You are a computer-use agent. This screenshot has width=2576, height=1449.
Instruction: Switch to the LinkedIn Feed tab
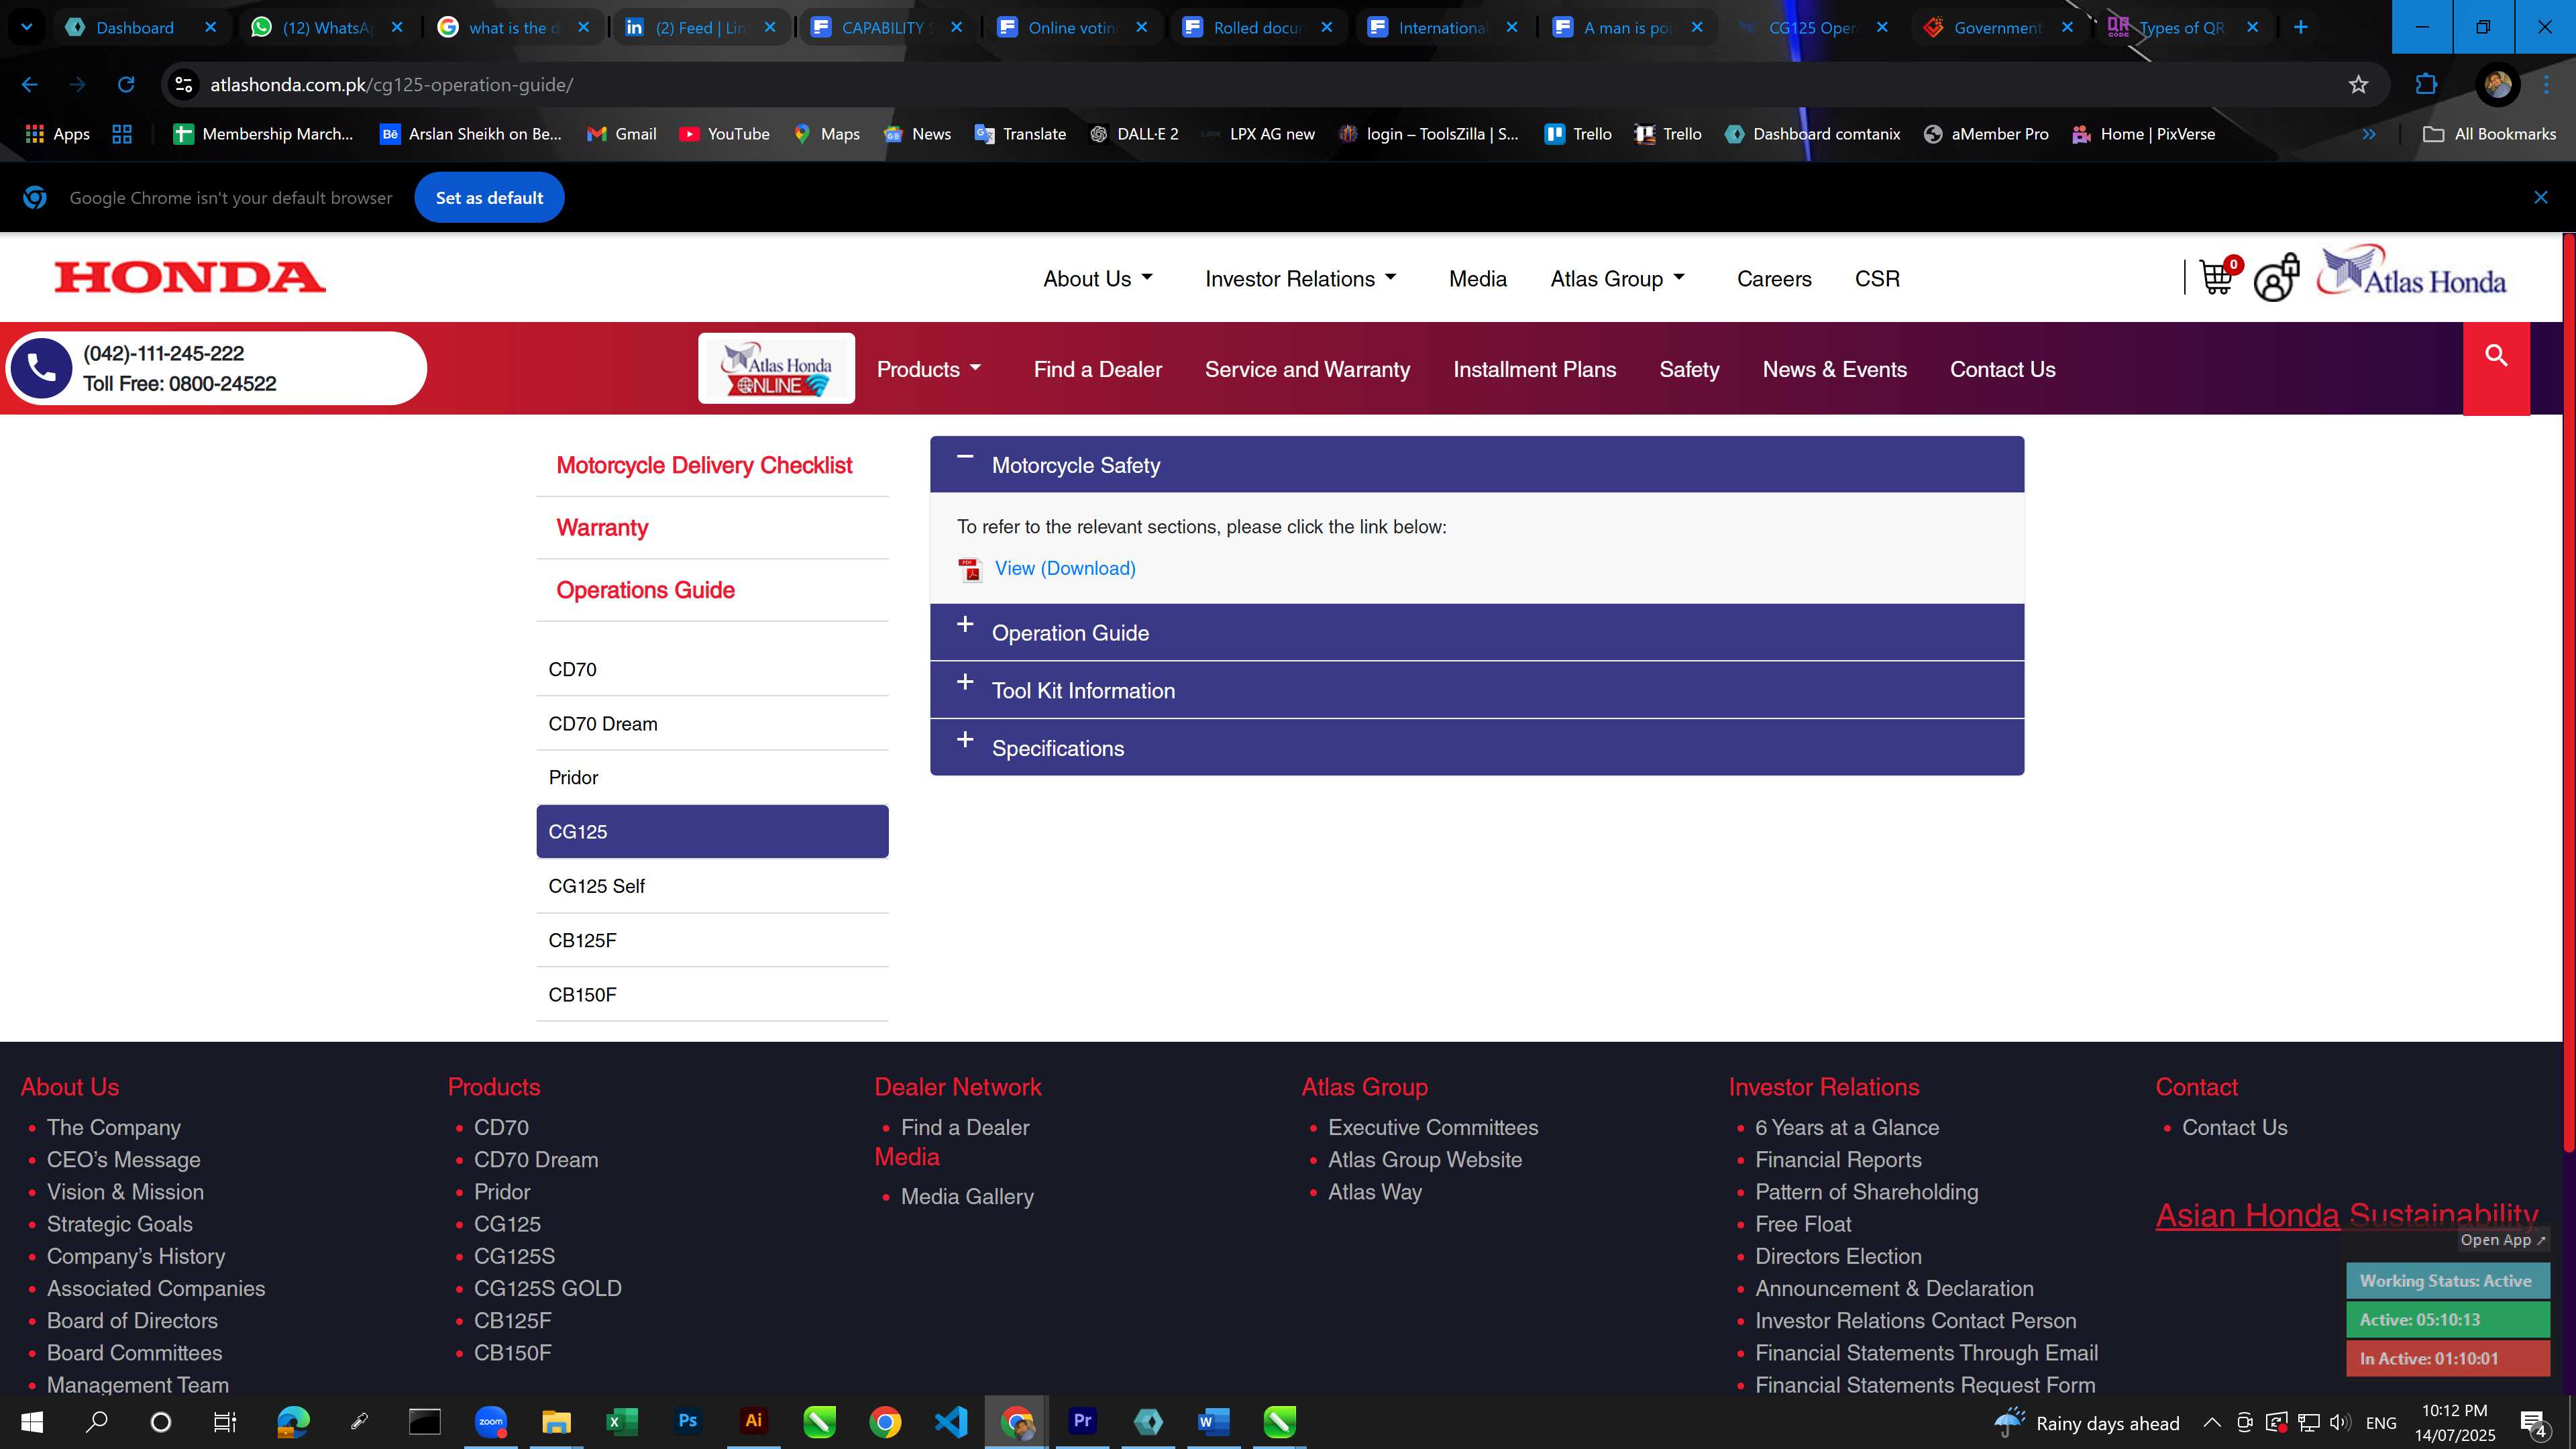699,27
